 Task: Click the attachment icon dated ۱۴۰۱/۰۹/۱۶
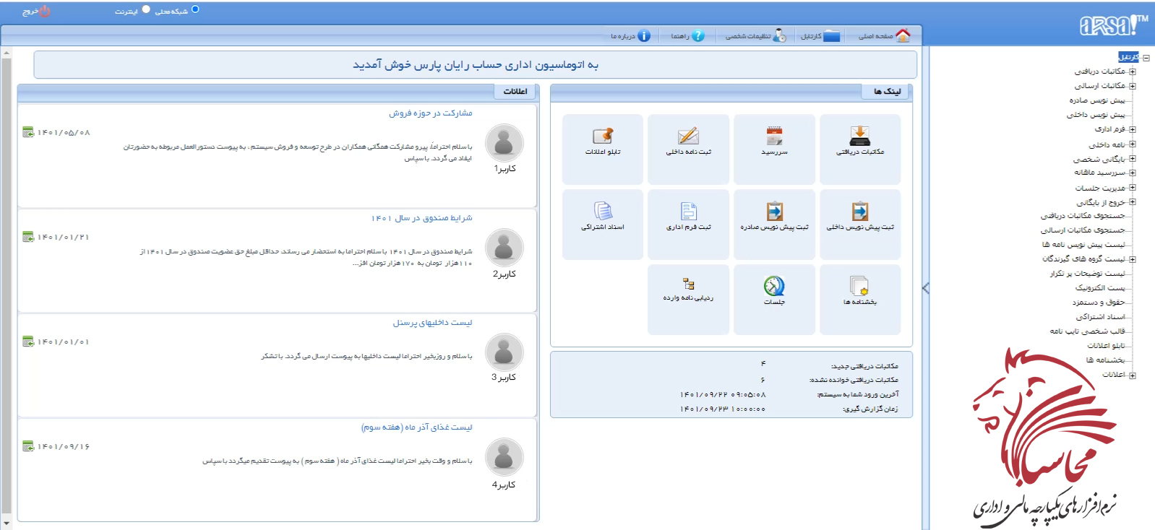point(28,446)
